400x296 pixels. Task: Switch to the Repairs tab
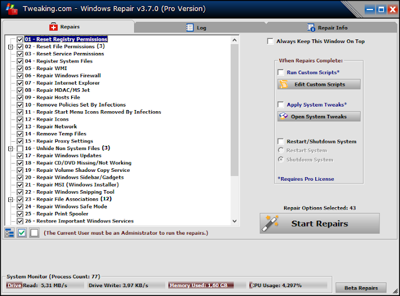coord(68,27)
